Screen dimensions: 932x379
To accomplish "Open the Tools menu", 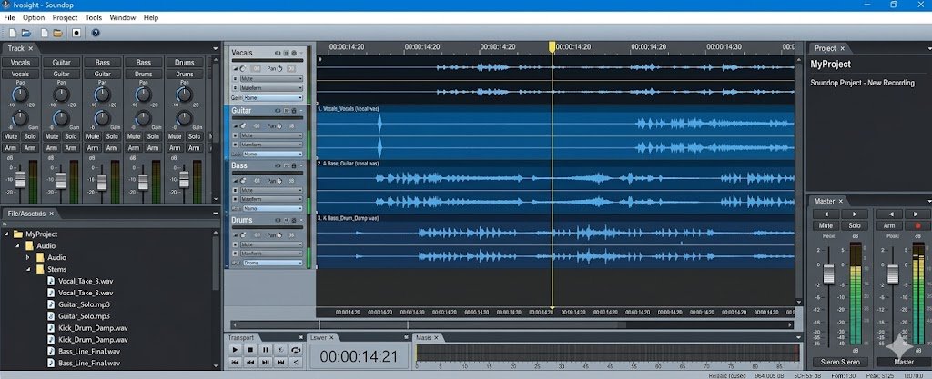I will click(93, 17).
